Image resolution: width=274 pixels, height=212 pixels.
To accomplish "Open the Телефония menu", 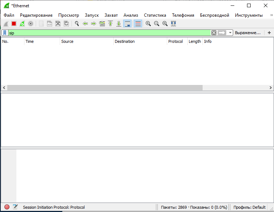I will tap(183, 15).
